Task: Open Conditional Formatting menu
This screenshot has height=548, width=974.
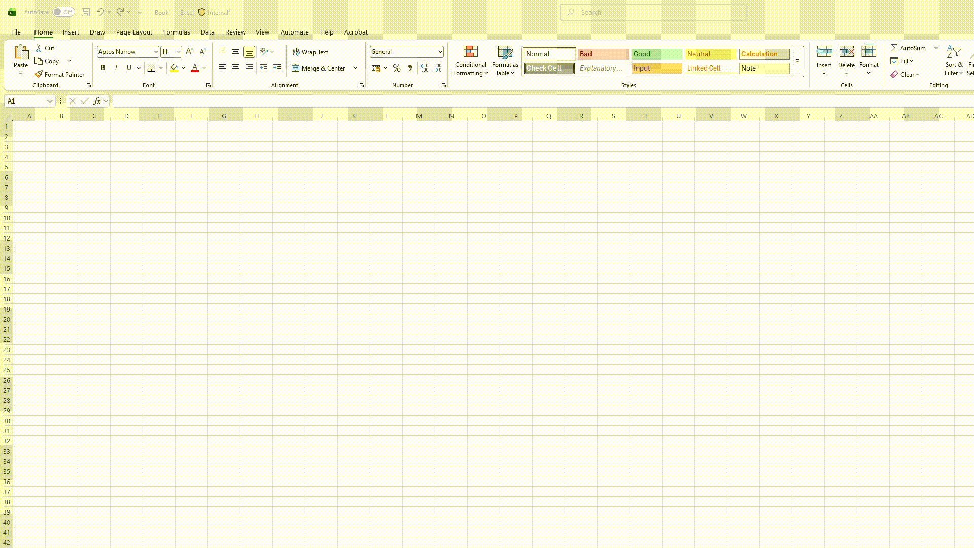Action: pos(470,61)
